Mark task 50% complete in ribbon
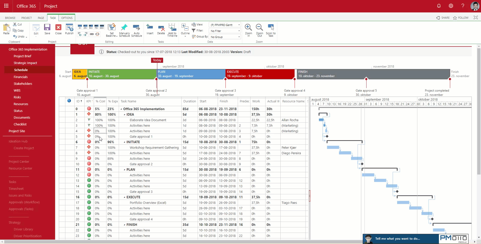The height and width of the screenshot is (244, 481). pos(91,27)
